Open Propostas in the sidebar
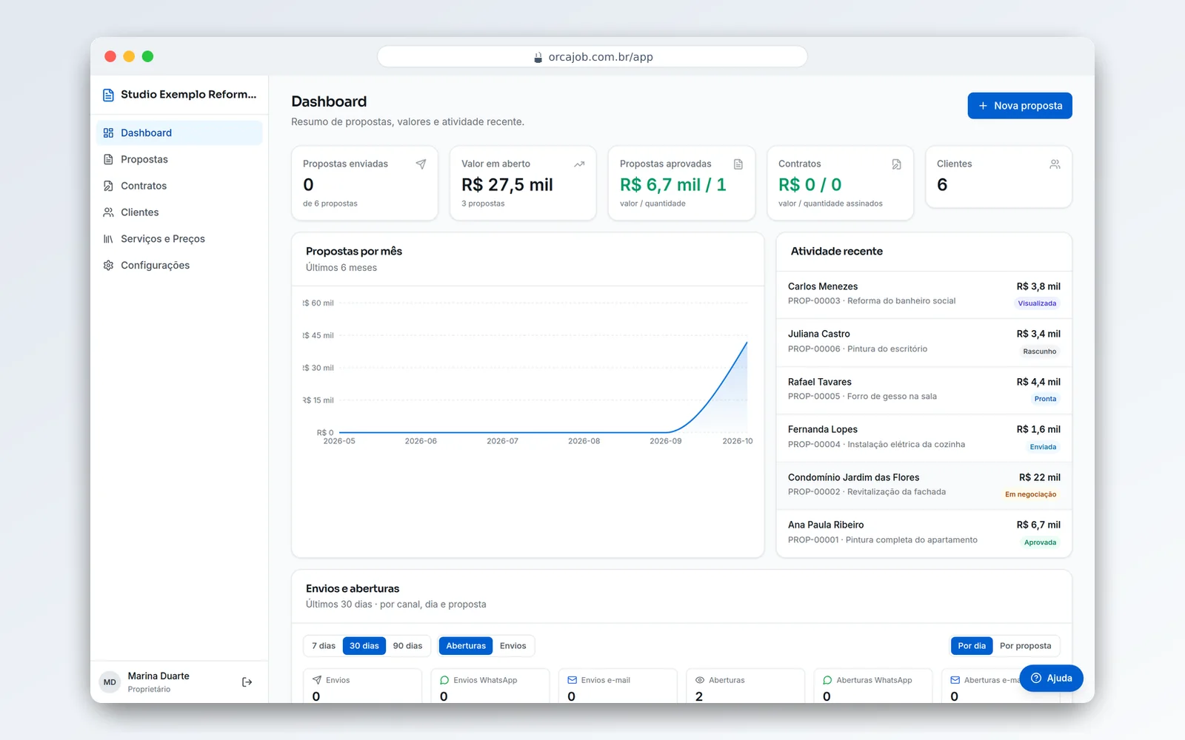The image size is (1185, 740). (x=179, y=160)
